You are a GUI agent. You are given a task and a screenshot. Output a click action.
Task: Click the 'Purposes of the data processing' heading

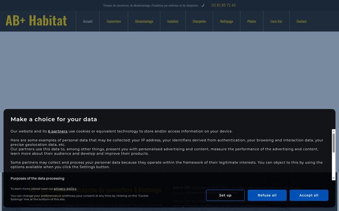pyautogui.click(x=37, y=178)
